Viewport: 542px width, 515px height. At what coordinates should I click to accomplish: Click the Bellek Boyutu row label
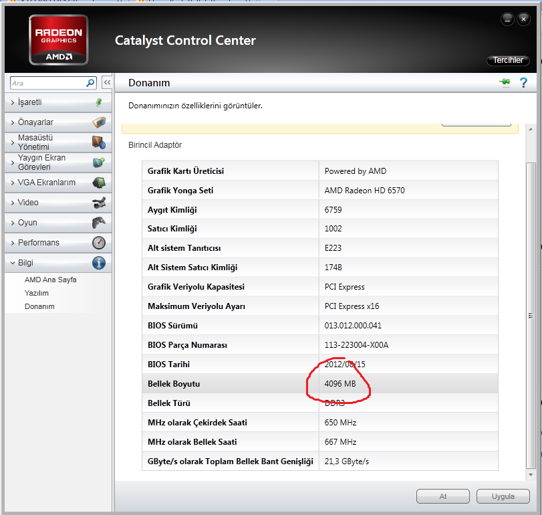pos(174,383)
